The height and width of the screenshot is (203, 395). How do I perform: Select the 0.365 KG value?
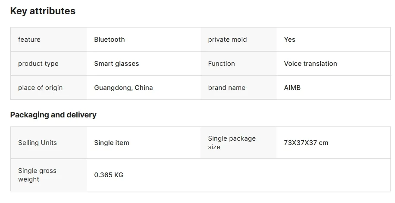(x=109, y=175)
